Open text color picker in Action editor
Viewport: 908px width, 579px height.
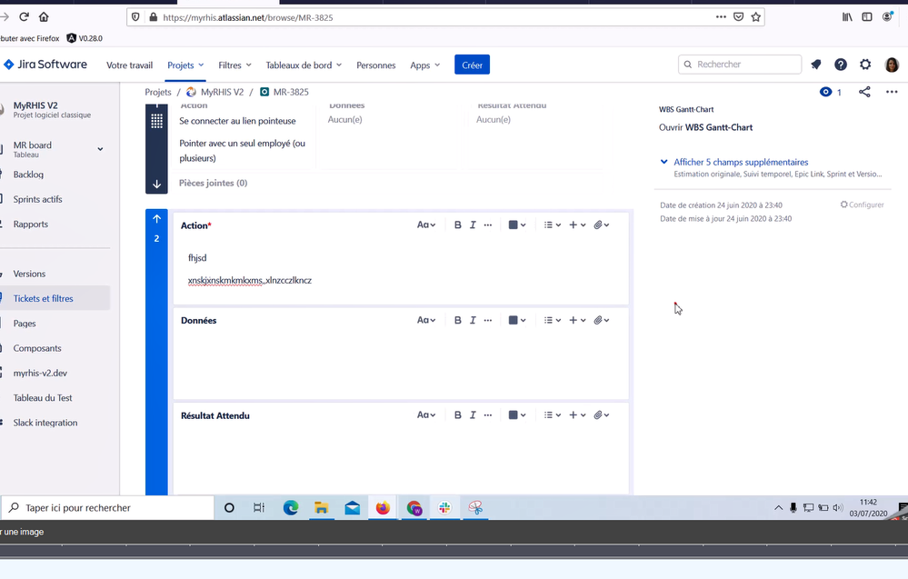(x=517, y=225)
